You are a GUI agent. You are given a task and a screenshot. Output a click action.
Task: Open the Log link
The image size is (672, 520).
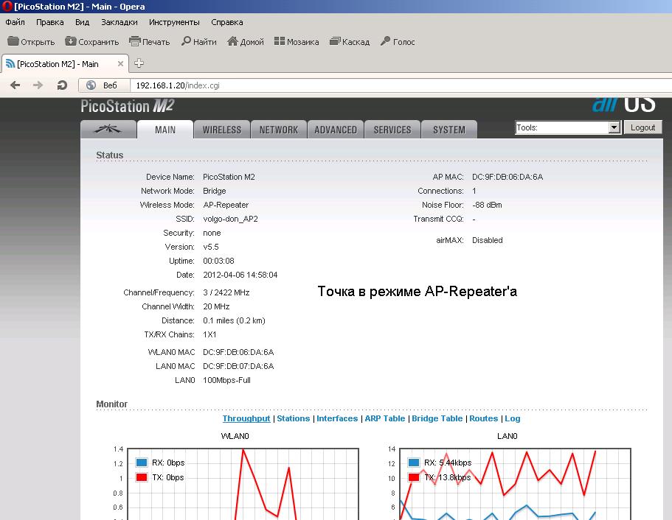(512, 418)
